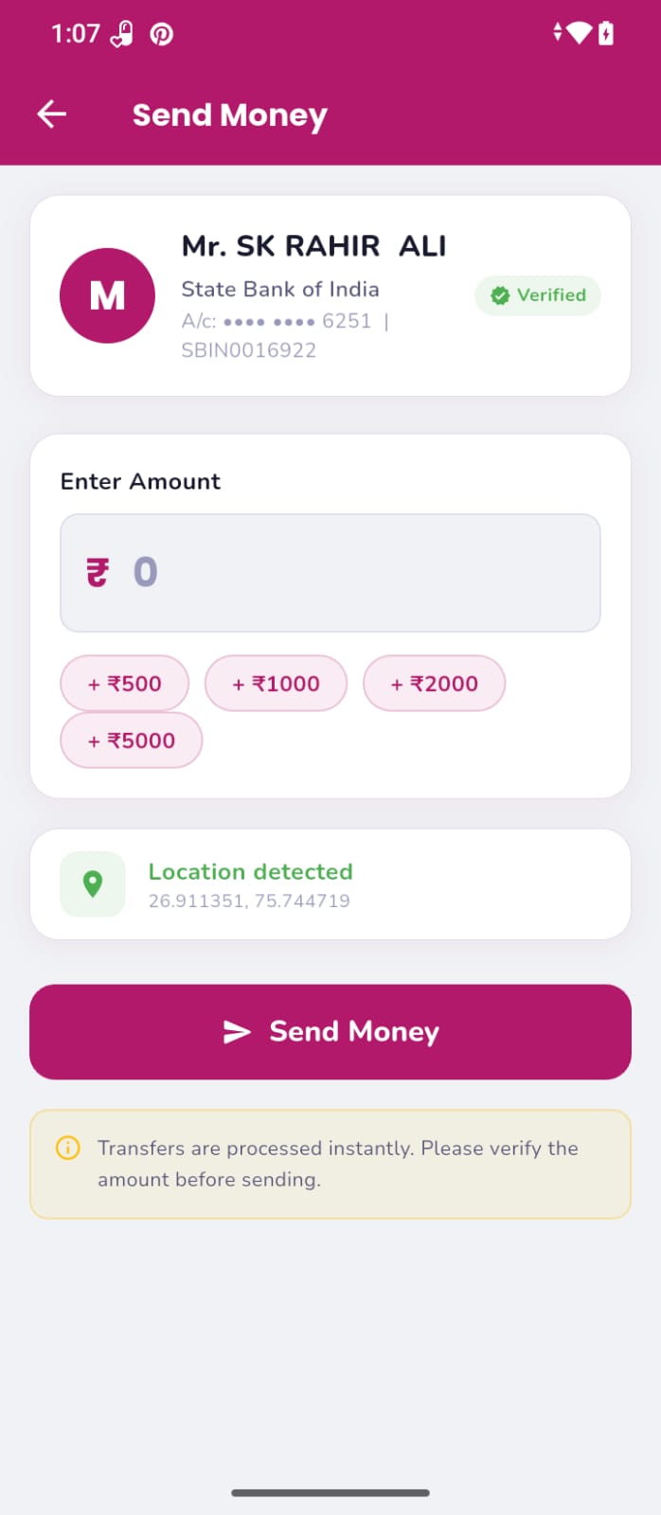Tap the yellow info circle icon
This screenshot has height=1515, width=661.
(x=68, y=1149)
